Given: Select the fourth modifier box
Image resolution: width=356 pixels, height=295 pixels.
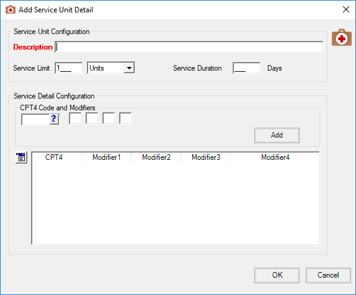Looking at the screenshot, I should tap(125, 118).
